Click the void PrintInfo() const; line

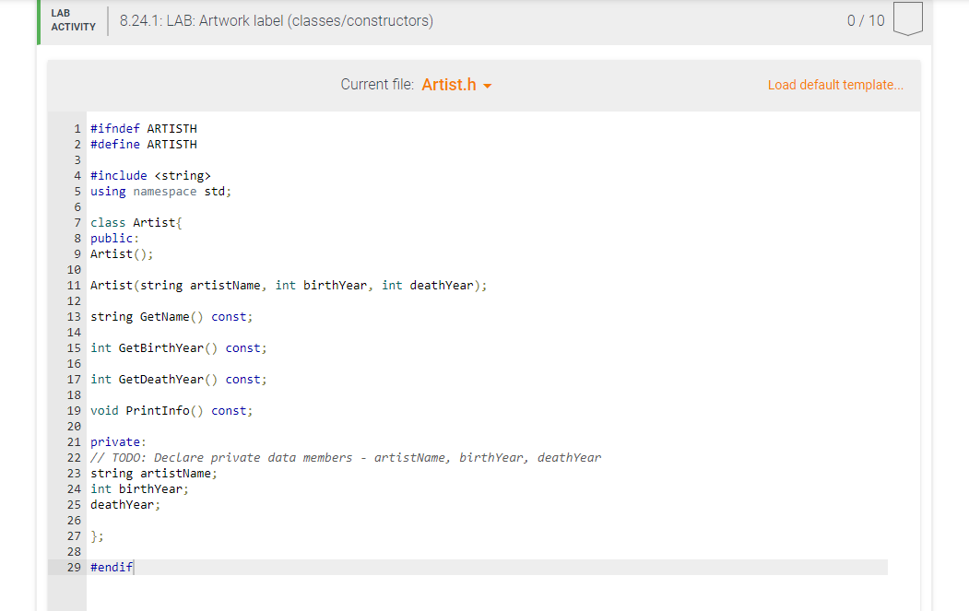[x=171, y=411]
